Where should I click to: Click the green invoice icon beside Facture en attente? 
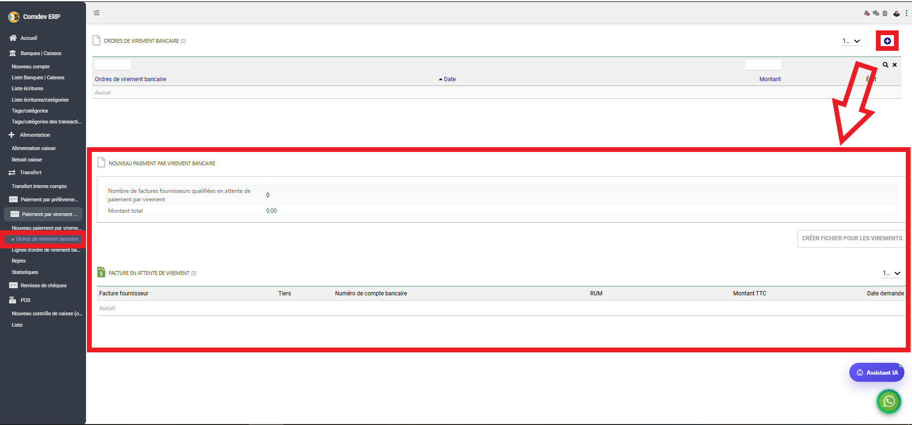[x=101, y=272]
